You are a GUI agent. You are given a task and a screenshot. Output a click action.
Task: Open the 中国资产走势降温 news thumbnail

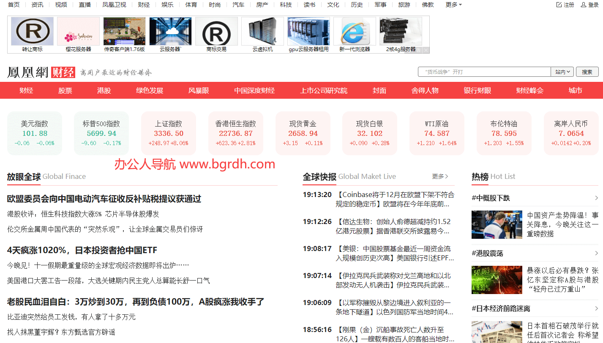click(497, 224)
